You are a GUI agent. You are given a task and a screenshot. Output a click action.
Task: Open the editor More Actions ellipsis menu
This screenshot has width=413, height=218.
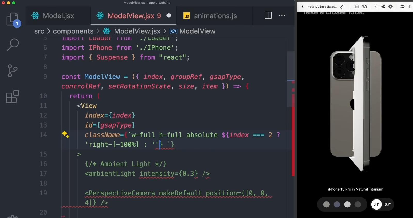282,15
